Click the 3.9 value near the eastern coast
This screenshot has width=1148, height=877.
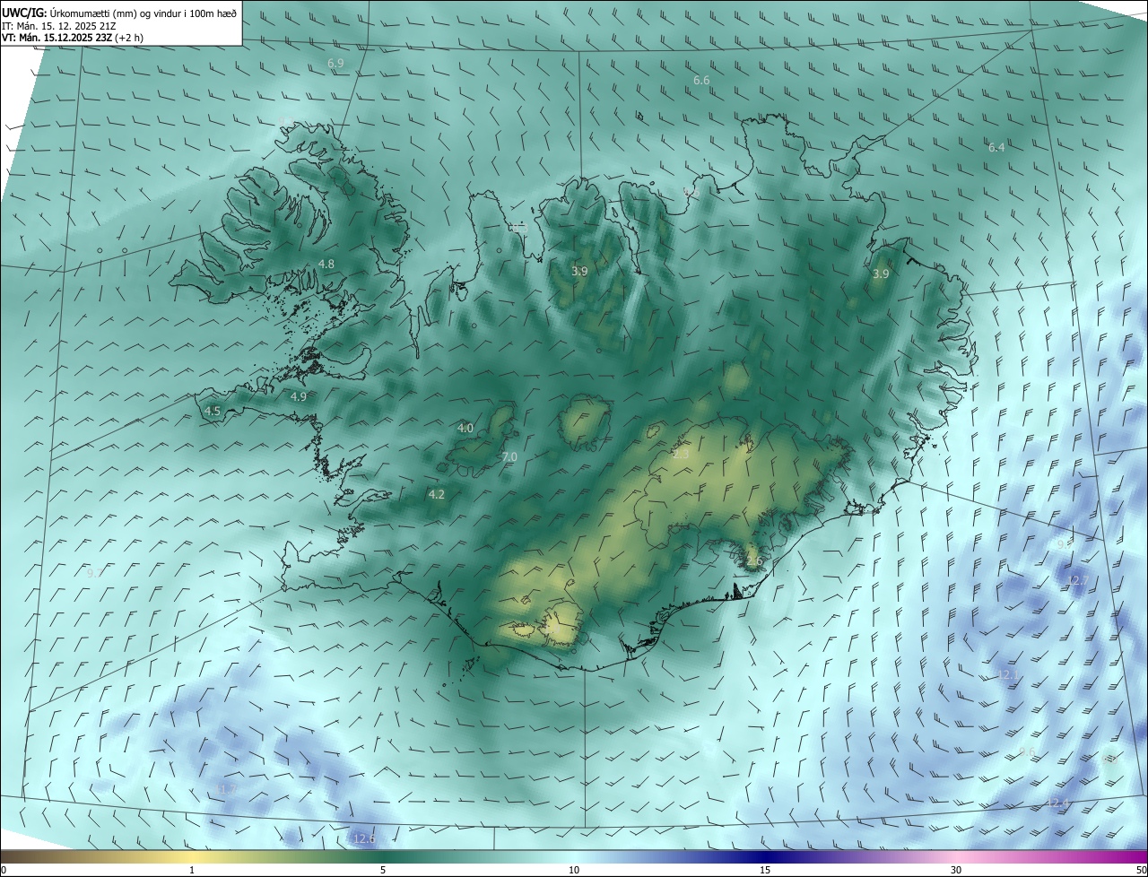point(881,274)
